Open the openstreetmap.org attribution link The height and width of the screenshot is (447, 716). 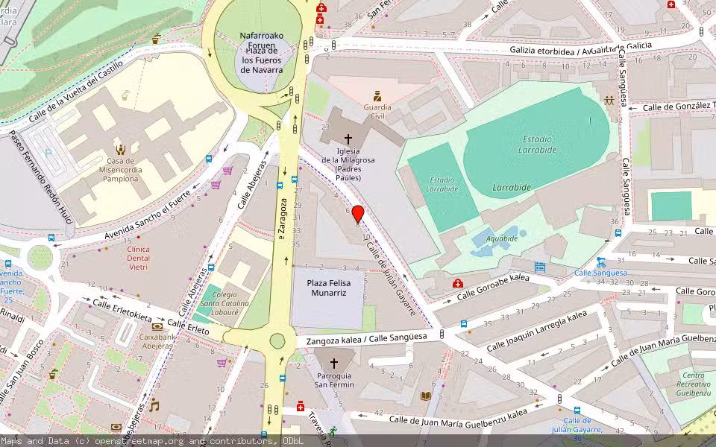coord(128,440)
